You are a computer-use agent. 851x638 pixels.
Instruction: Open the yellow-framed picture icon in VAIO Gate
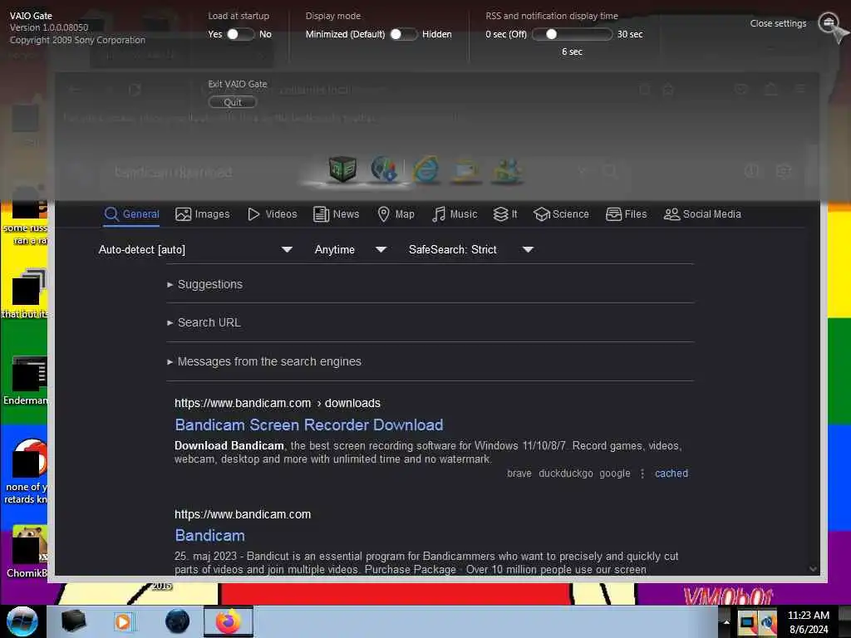[x=467, y=170]
